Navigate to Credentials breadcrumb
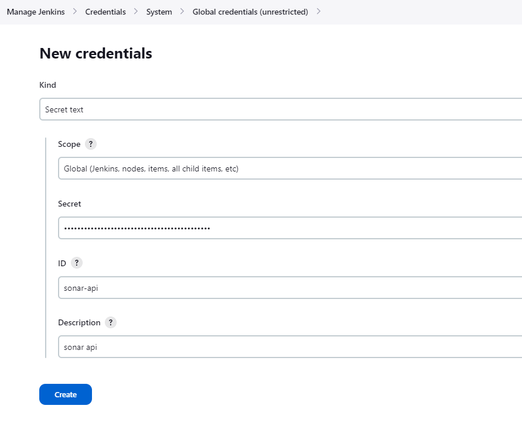Image resolution: width=522 pixels, height=440 pixels. coord(105,12)
